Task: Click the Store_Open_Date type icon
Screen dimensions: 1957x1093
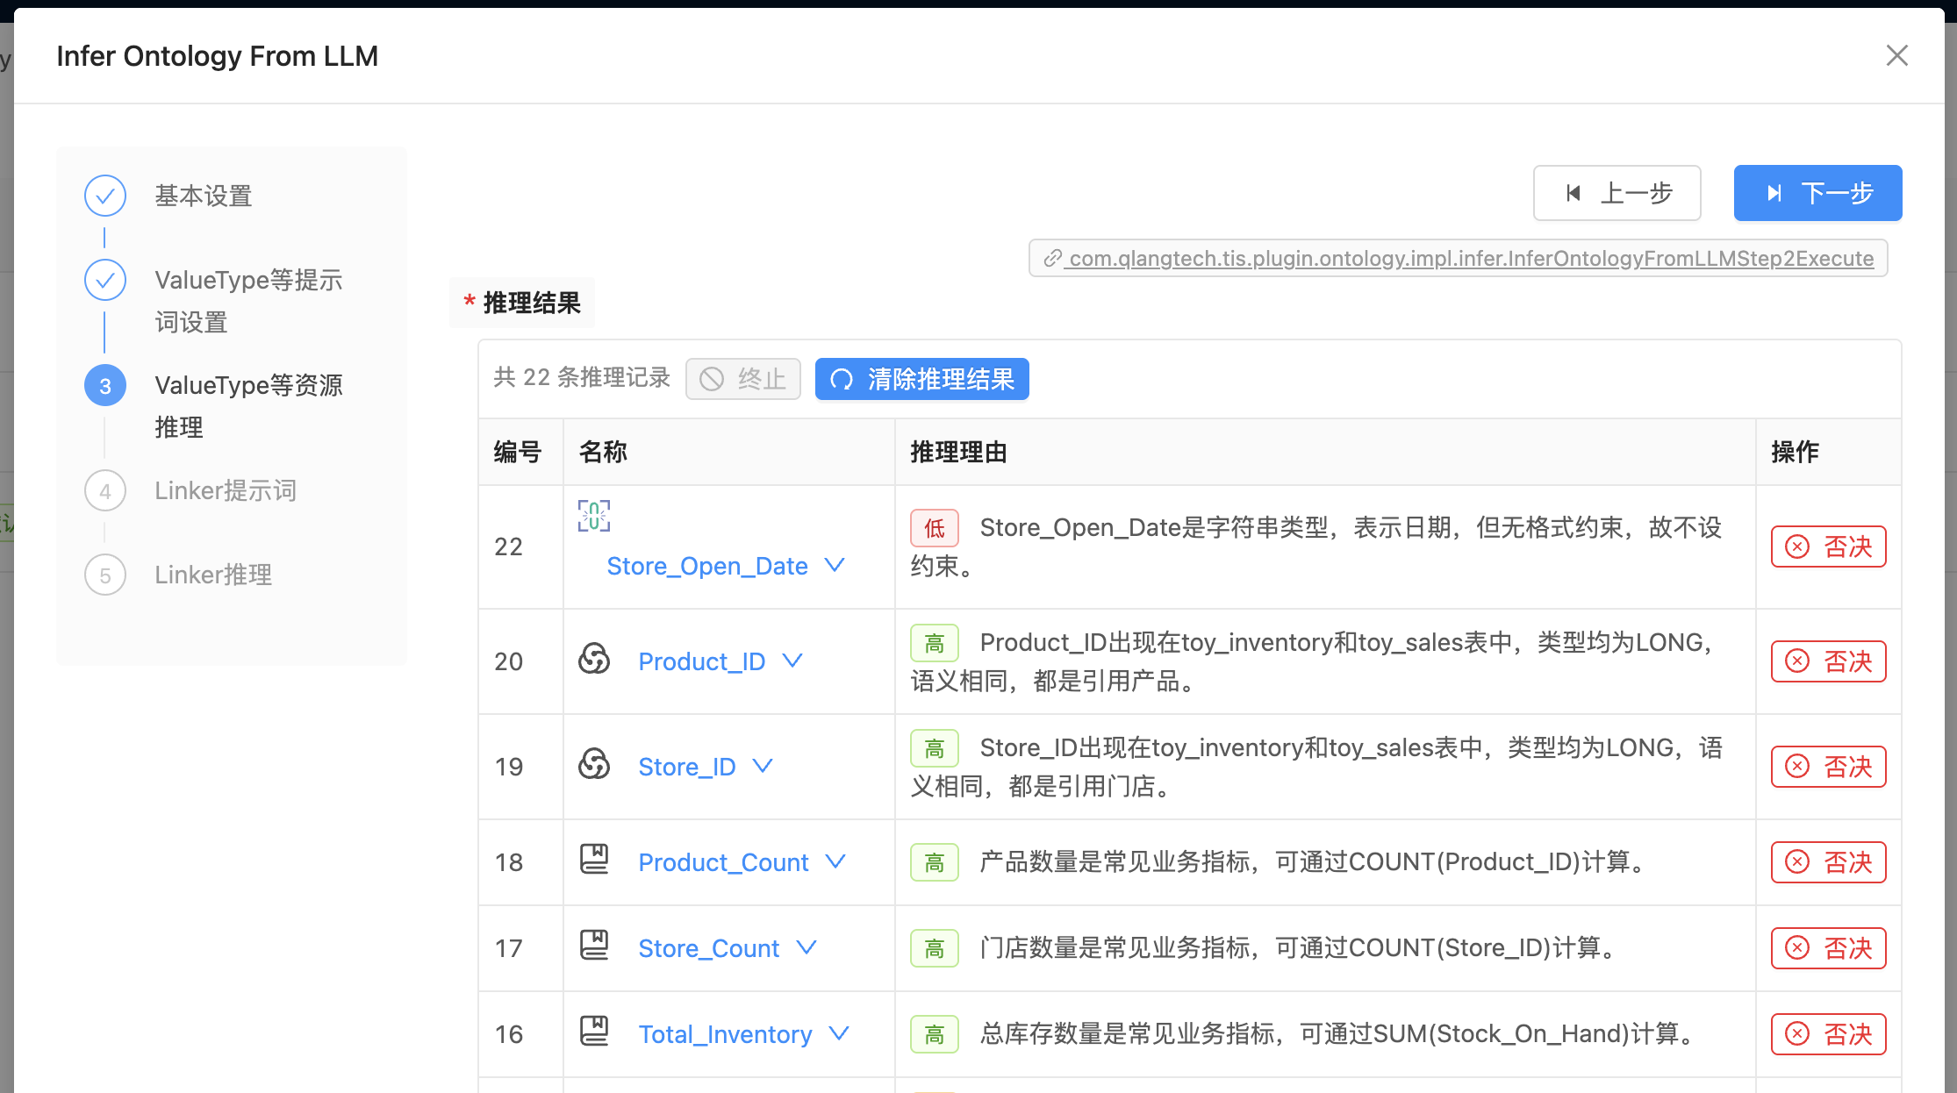Action: pos(594,516)
